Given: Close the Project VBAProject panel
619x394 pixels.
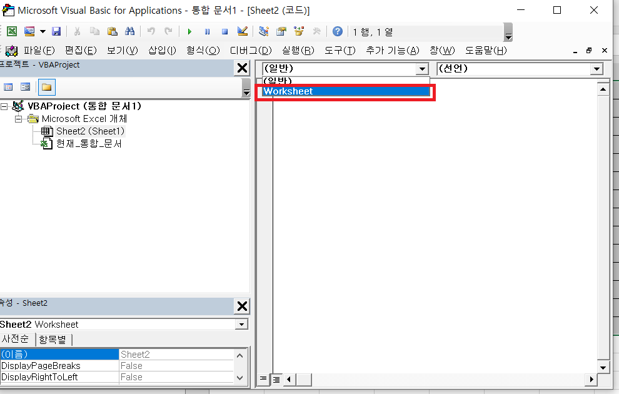Looking at the screenshot, I should point(242,68).
